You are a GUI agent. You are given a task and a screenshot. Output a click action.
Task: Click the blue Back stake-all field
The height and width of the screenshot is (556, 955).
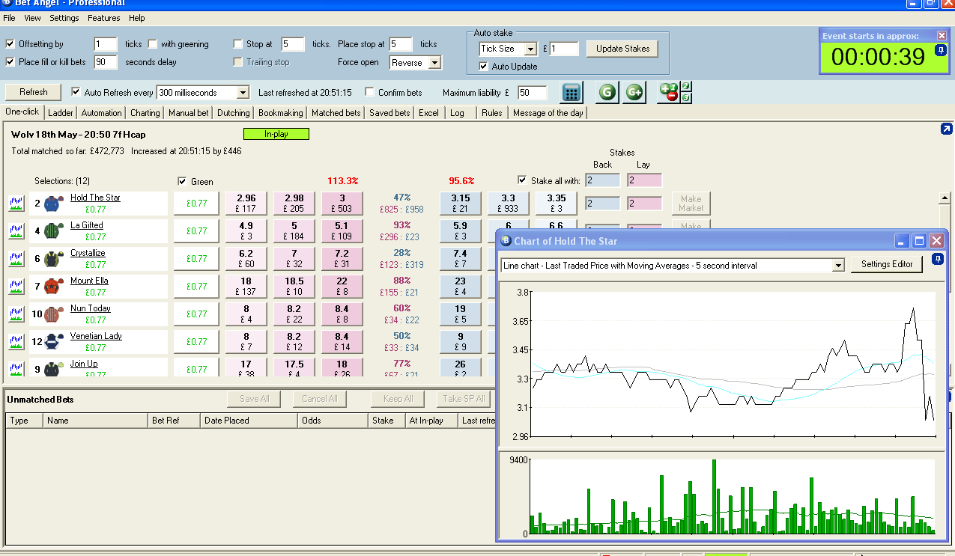click(x=603, y=180)
